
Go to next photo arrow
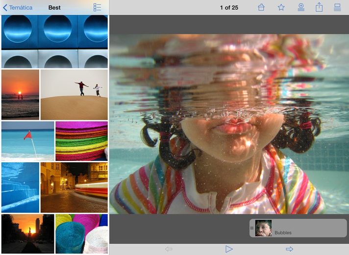(x=289, y=249)
